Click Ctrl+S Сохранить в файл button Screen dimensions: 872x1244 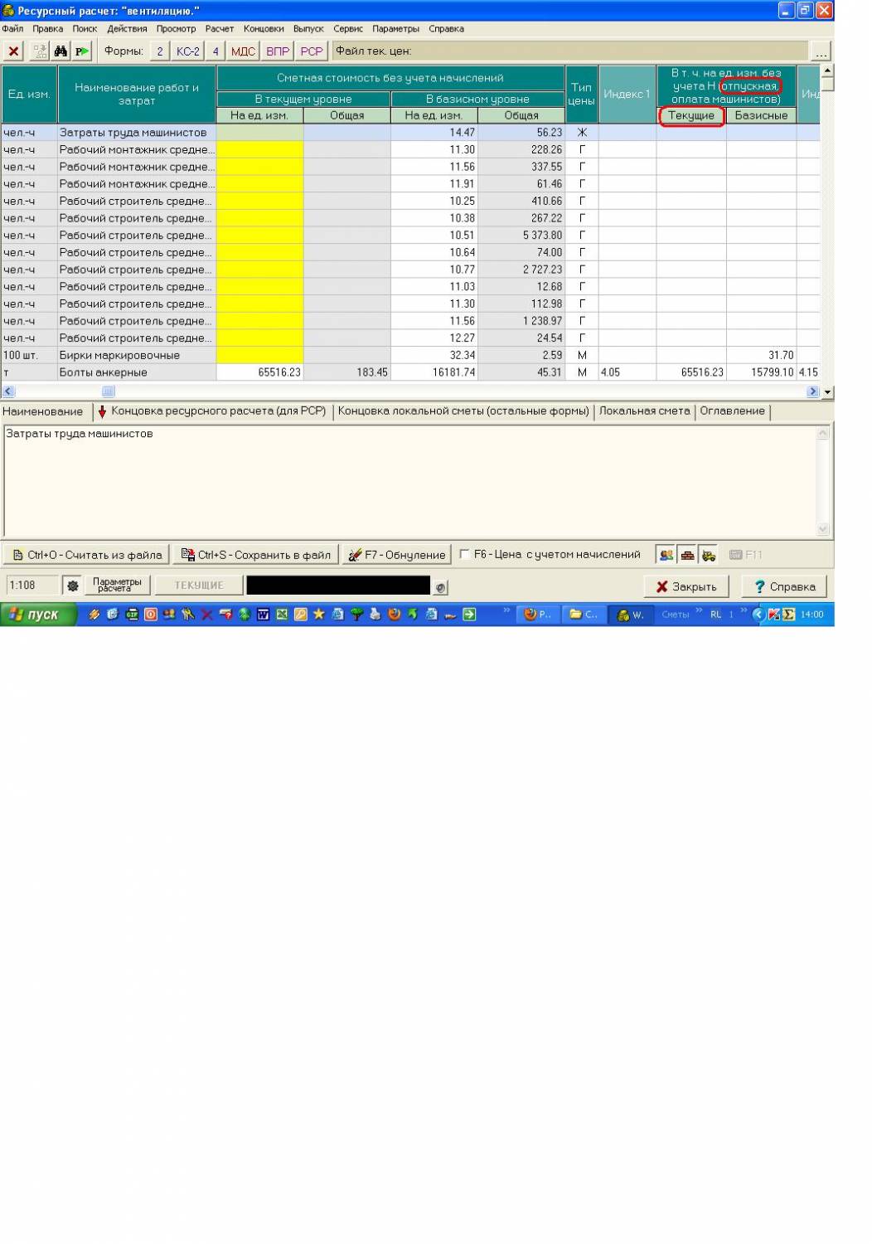(256, 555)
